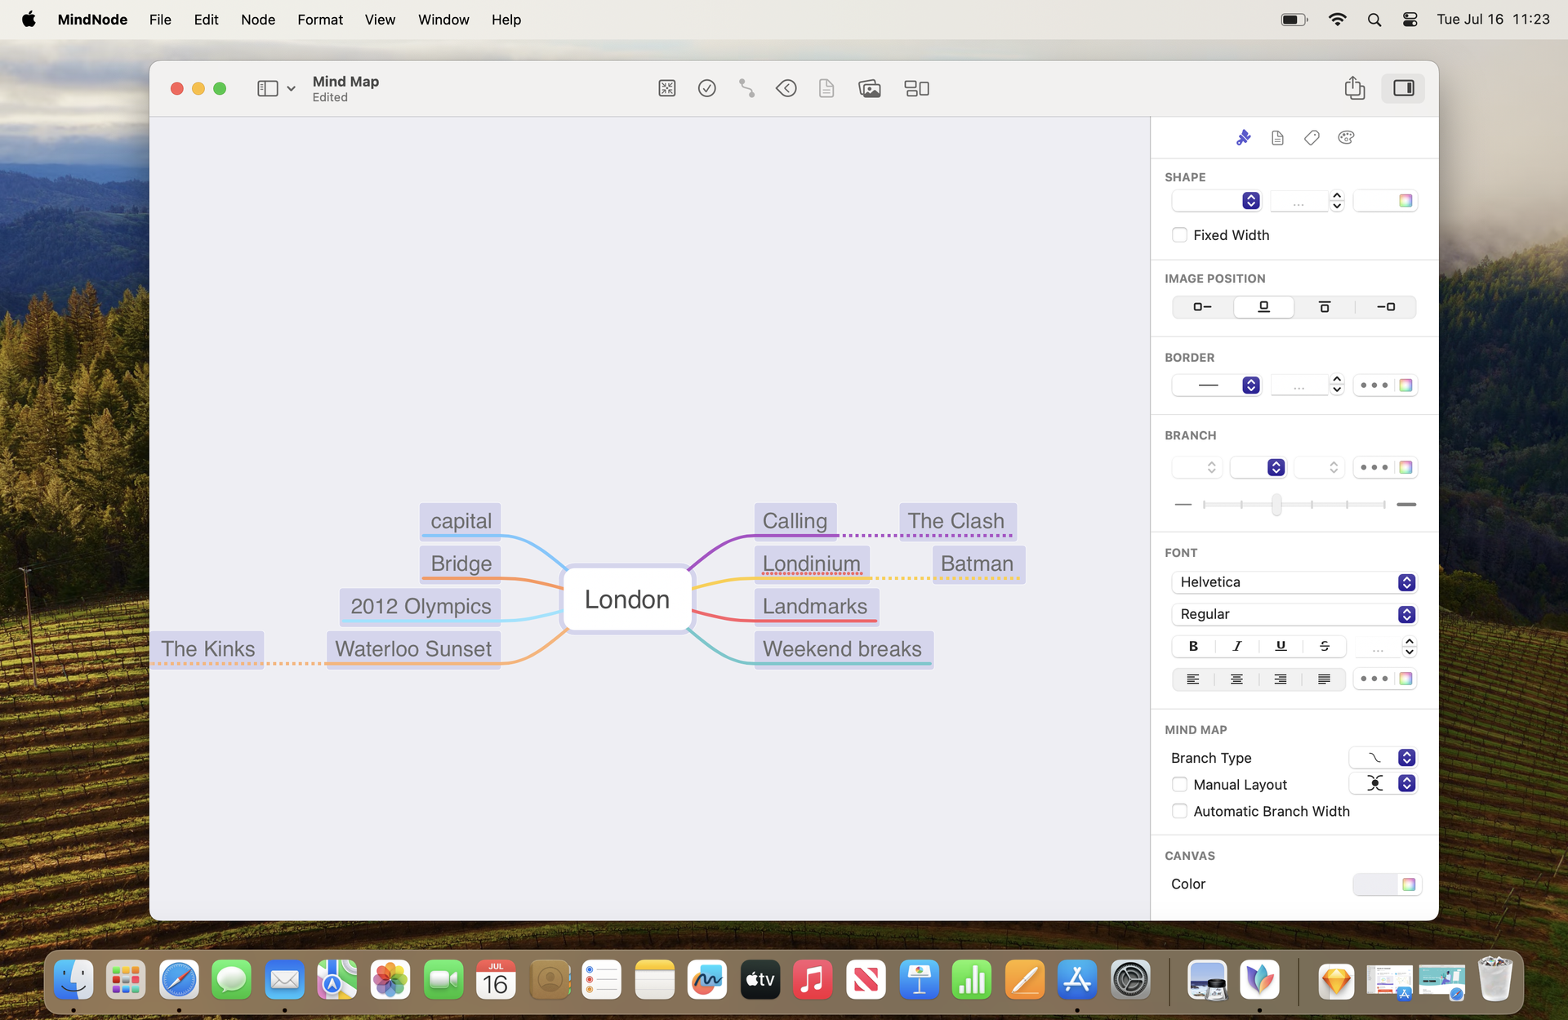Turn on Automatic Branch Width

(1179, 811)
